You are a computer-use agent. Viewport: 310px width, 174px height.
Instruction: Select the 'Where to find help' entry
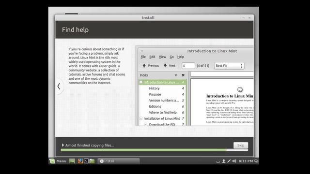coord(163,113)
